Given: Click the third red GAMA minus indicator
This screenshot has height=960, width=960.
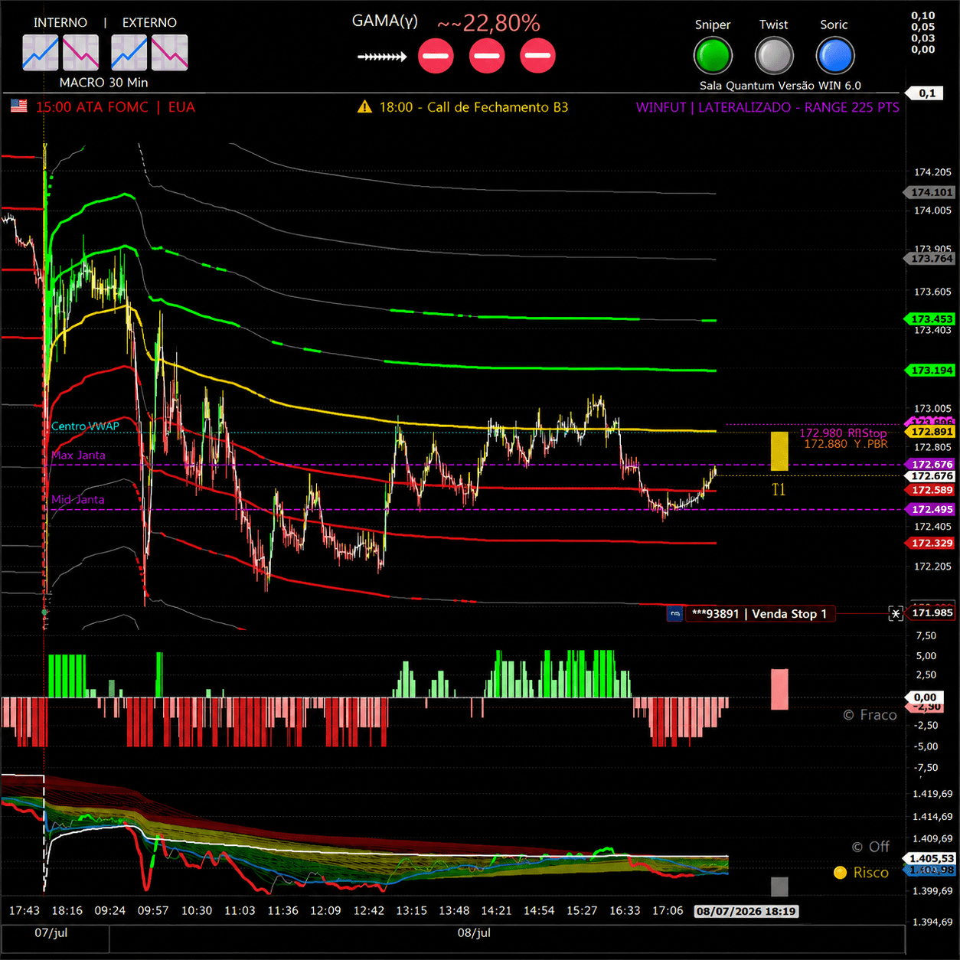Looking at the screenshot, I should point(538,56).
